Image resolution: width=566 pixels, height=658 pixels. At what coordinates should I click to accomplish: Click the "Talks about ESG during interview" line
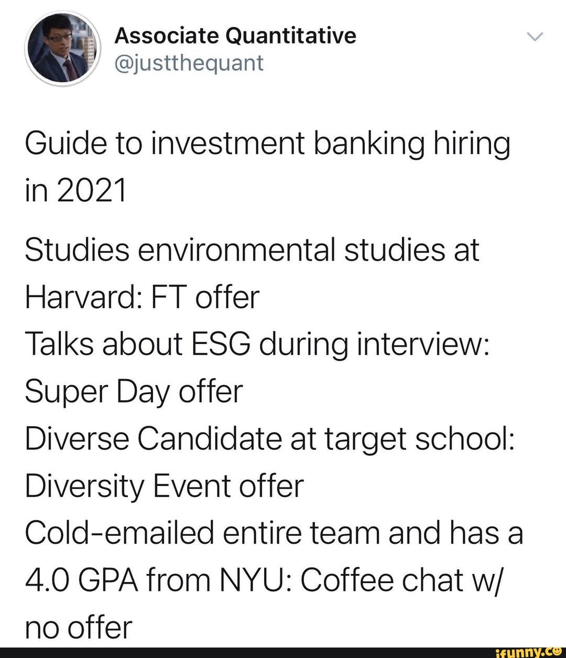point(257,344)
